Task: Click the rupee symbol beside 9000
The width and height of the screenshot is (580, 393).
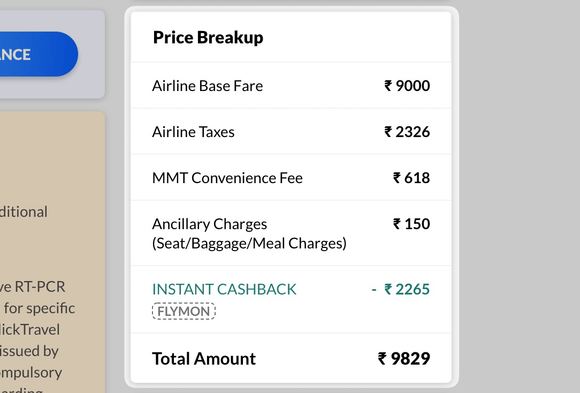Action: (388, 86)
